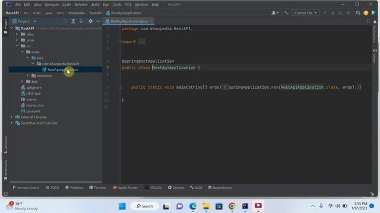Expand External Libraries node
This screenshot has width=380, height=213.
click(11, 117)
